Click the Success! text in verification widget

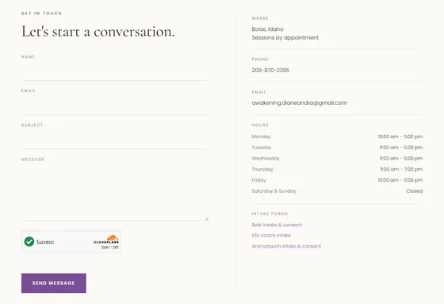coord(45,242)
